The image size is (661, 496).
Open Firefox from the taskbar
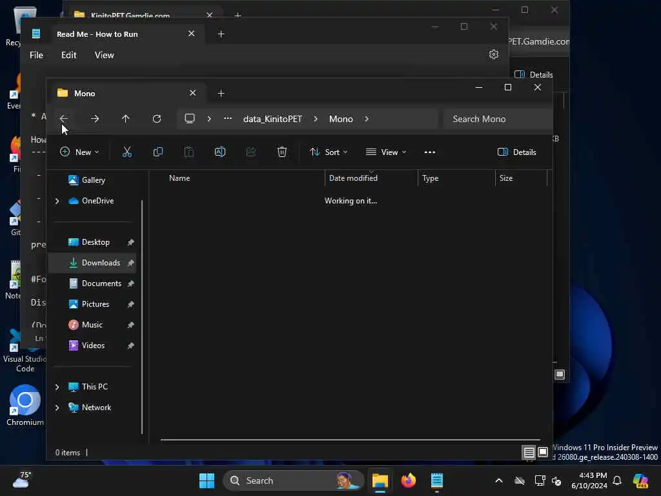[x=408, y=480]
